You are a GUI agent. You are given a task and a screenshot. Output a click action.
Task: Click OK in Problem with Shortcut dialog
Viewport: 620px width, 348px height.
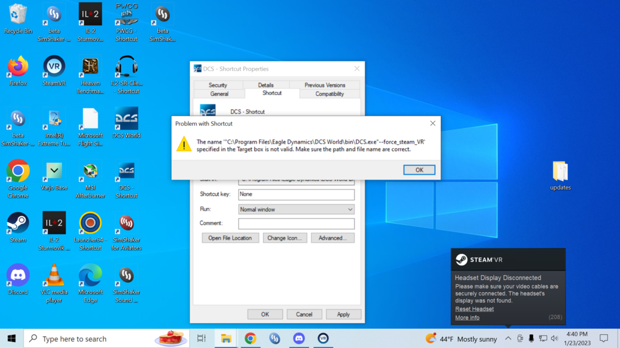[x=419, y=170]
